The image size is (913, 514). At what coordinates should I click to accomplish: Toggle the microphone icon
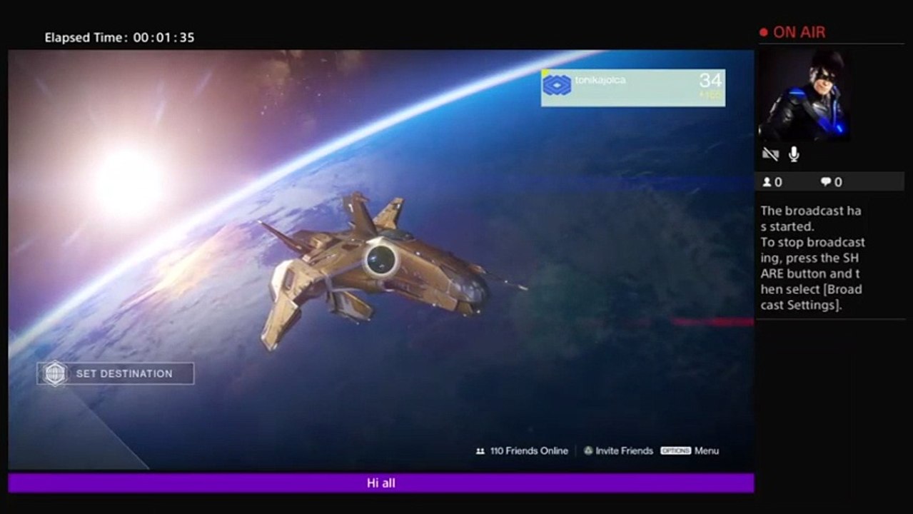click(x=793, y=154)
